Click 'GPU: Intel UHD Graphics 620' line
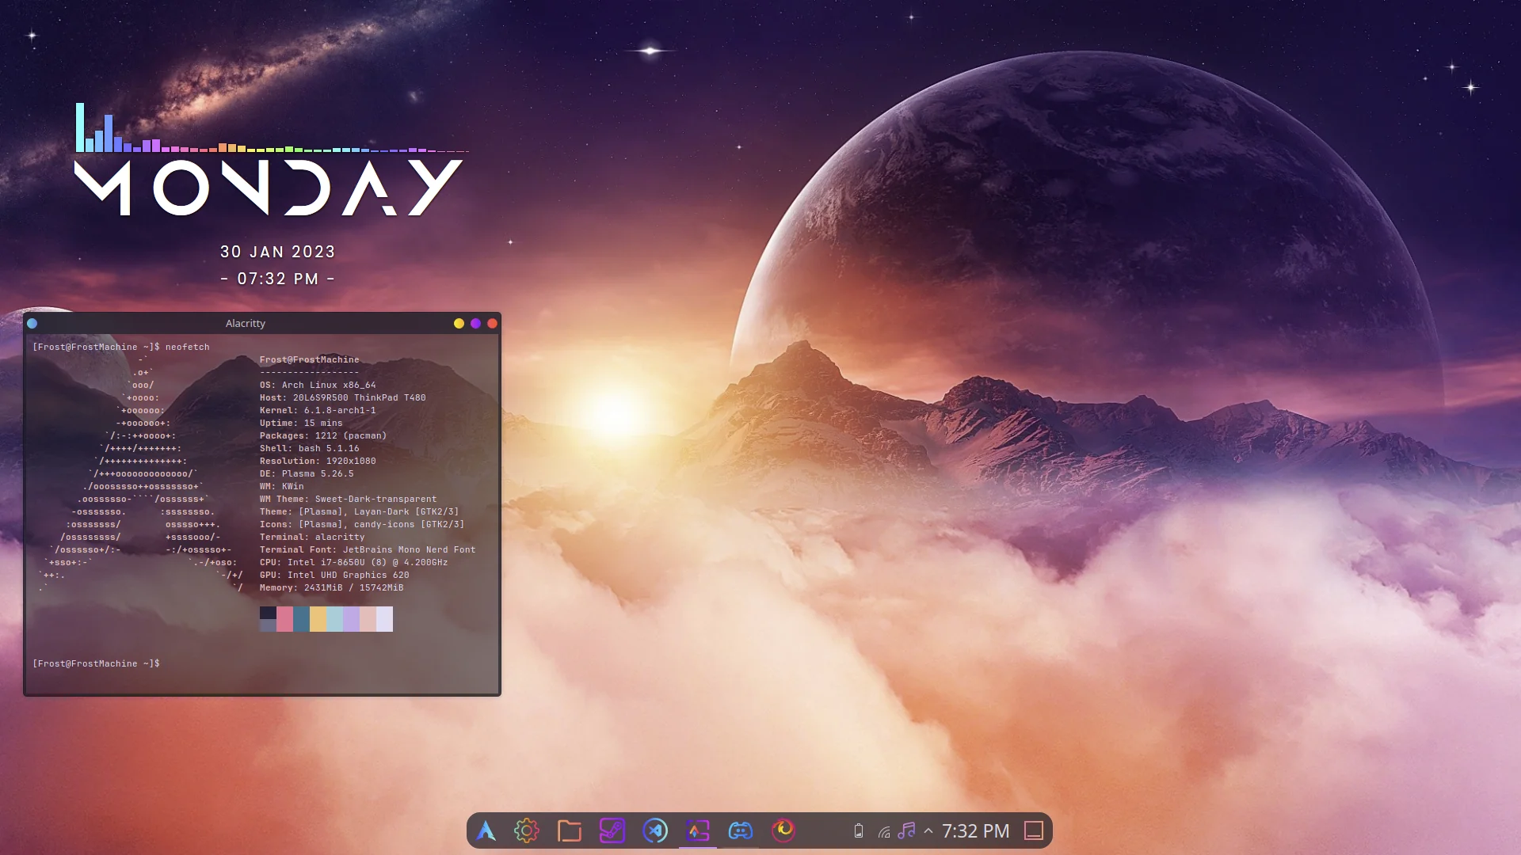This screenshot has height=855, width=1521. [334, 575]
